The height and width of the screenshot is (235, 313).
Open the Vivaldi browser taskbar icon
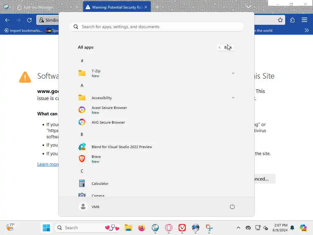pos(182,228)
